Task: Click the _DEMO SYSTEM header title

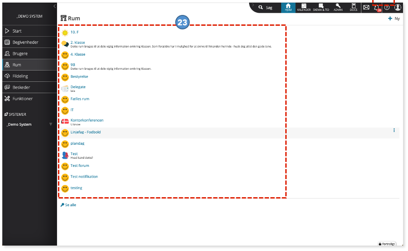Action: 29,16
